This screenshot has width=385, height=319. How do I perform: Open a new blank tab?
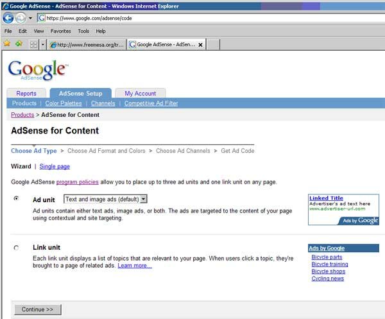pos(213,45)
